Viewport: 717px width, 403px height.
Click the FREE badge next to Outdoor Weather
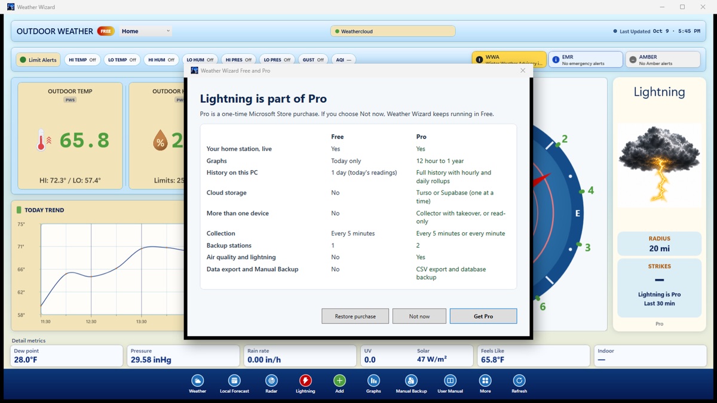pos(106,31)
